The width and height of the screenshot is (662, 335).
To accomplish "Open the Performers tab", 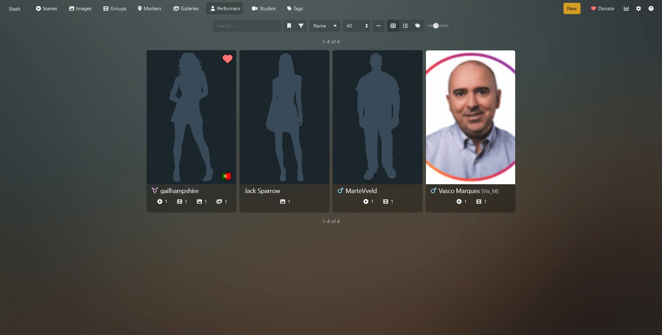I will coord(225,8).
